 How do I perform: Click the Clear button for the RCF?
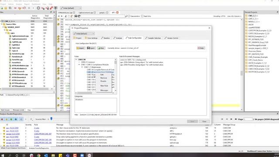(x=101, y=48)
